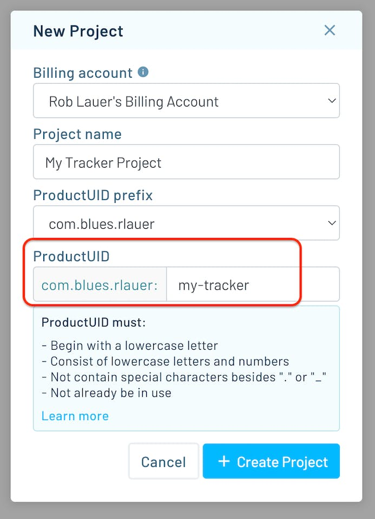Click the plus icon on Create Project

pos(223,461)
